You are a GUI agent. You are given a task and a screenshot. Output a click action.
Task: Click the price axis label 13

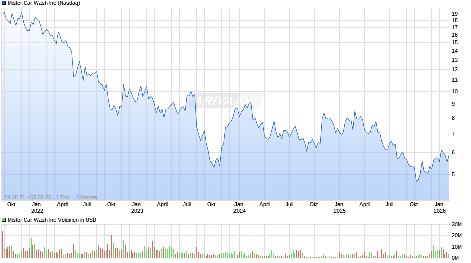(x=455, y=60)
